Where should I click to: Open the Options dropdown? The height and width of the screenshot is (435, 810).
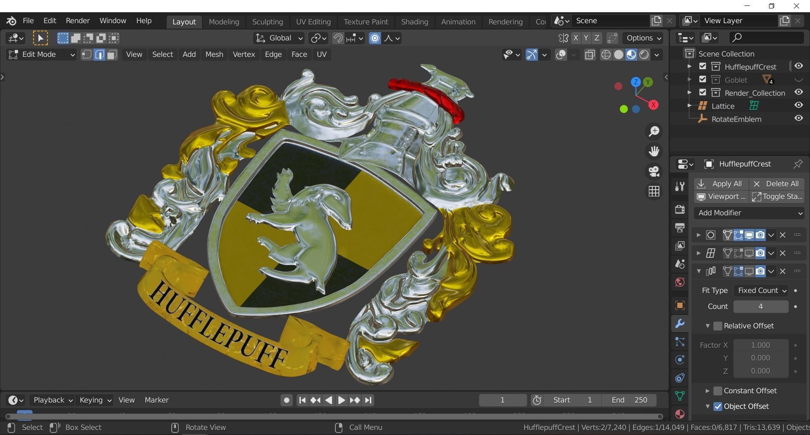[643, 38]
